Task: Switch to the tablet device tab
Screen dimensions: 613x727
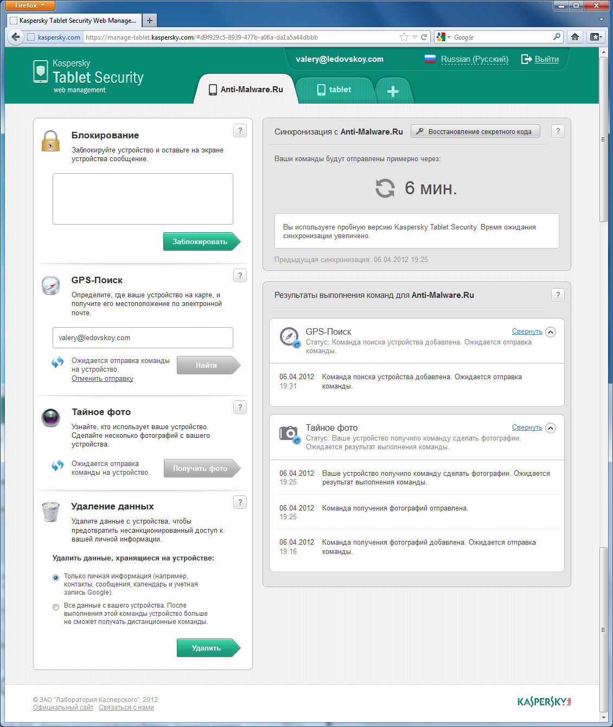Action: (335, 90)
